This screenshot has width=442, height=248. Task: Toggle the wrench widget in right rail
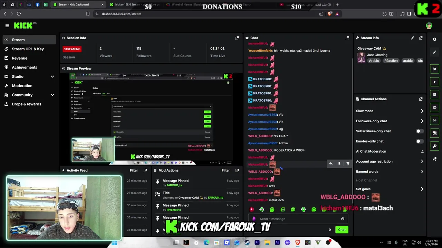click(x=434, y=146)
